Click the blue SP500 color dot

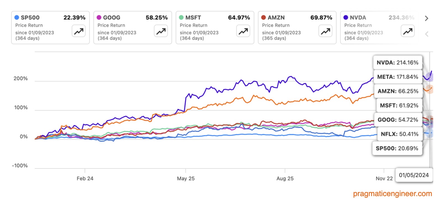coord(16,17)
